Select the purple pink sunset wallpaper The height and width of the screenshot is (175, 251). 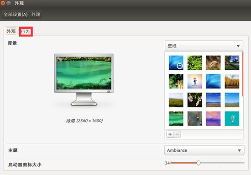point(213,118)
